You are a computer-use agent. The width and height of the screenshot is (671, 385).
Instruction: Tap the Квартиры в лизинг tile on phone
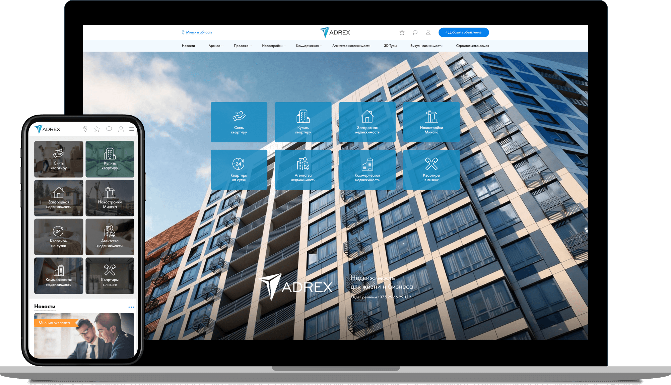[110, 276]
